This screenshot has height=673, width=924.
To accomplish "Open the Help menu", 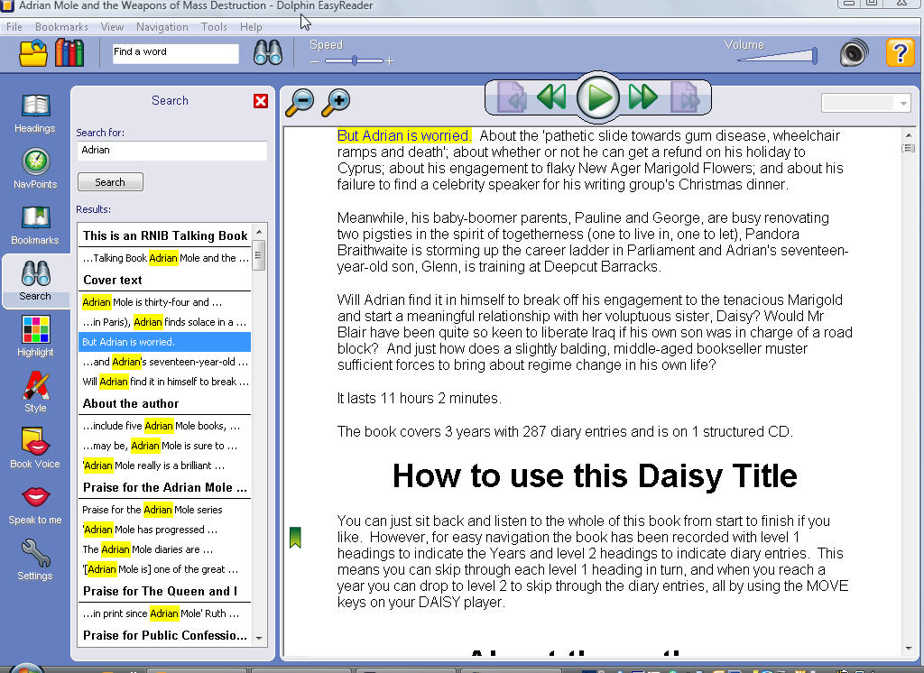I will point(251,27).
